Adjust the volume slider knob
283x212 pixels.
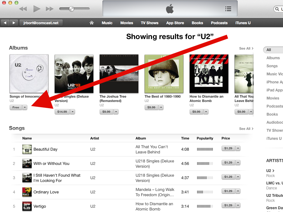71,9
